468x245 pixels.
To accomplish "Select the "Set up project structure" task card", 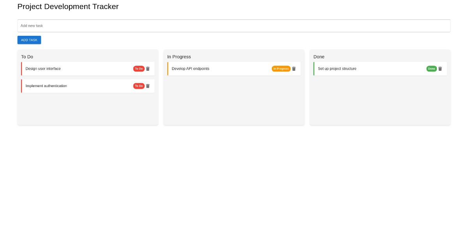I will tap(370, 68).
